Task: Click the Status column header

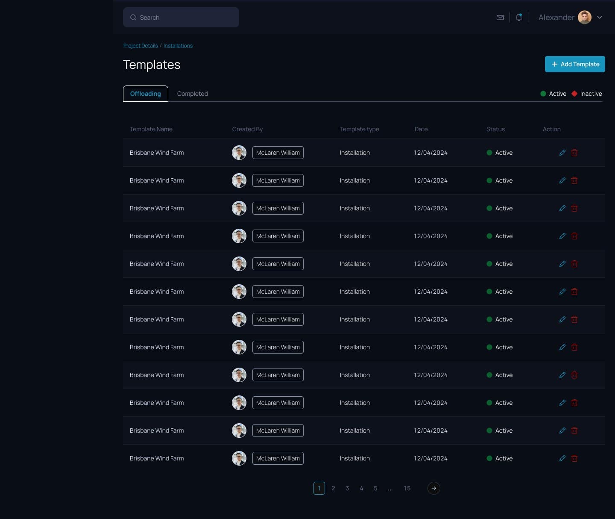Action: click(495, 129)
